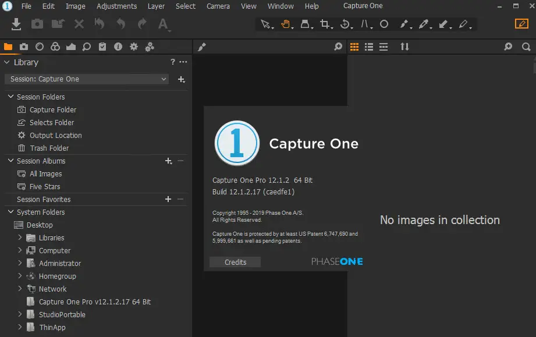The height and width of the screenshot is (337, 536).
Task: Collapse the Session Albums section
Action: (10, 161)
